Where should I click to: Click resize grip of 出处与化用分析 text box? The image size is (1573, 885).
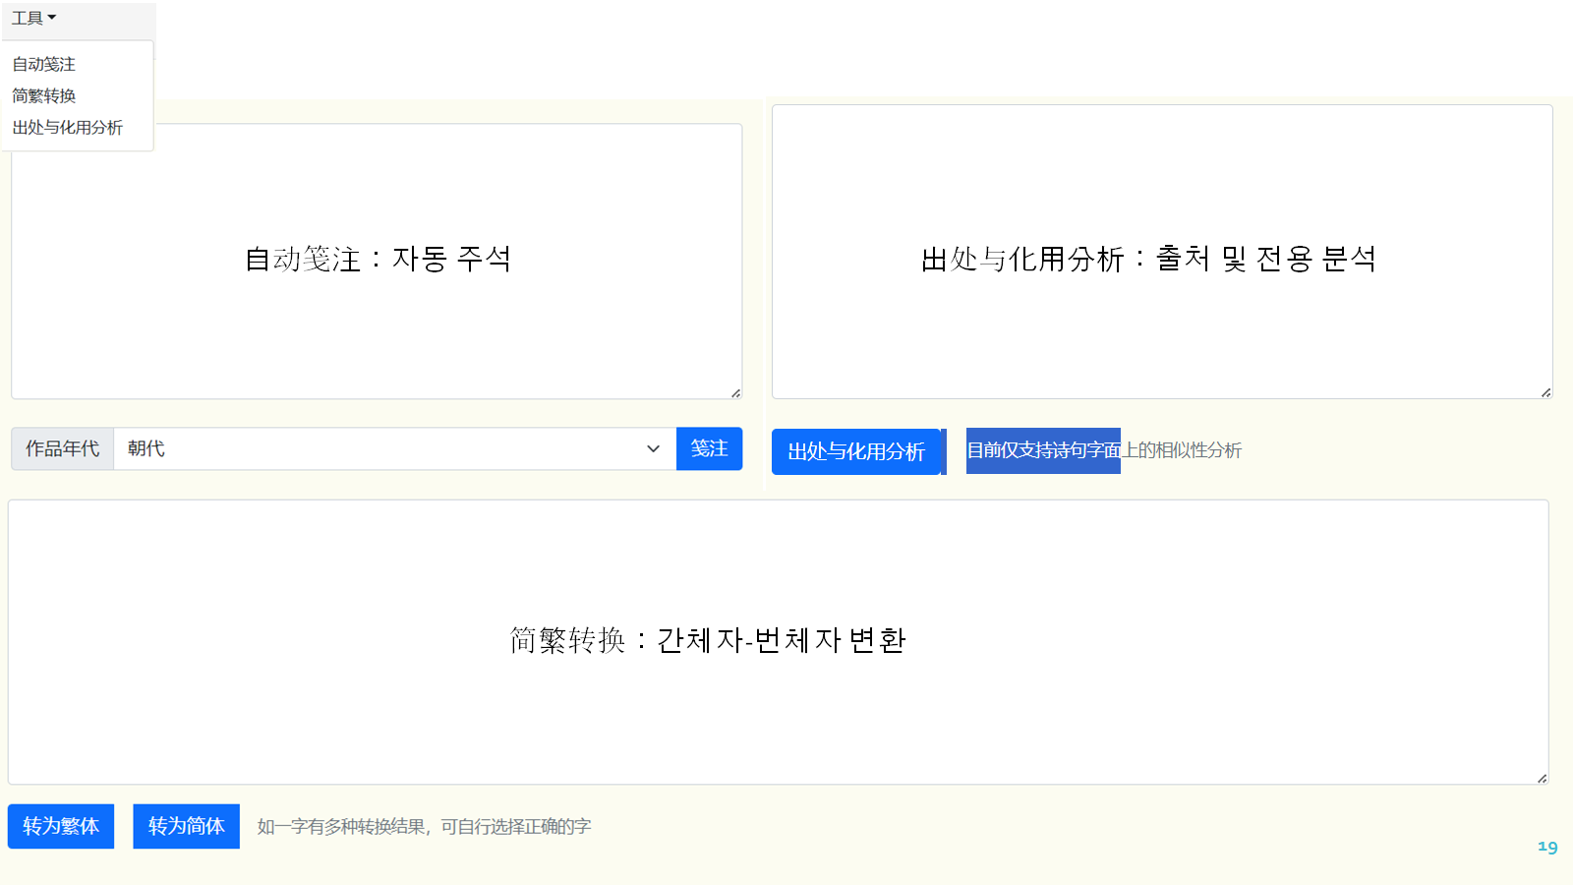(1545, 392)
